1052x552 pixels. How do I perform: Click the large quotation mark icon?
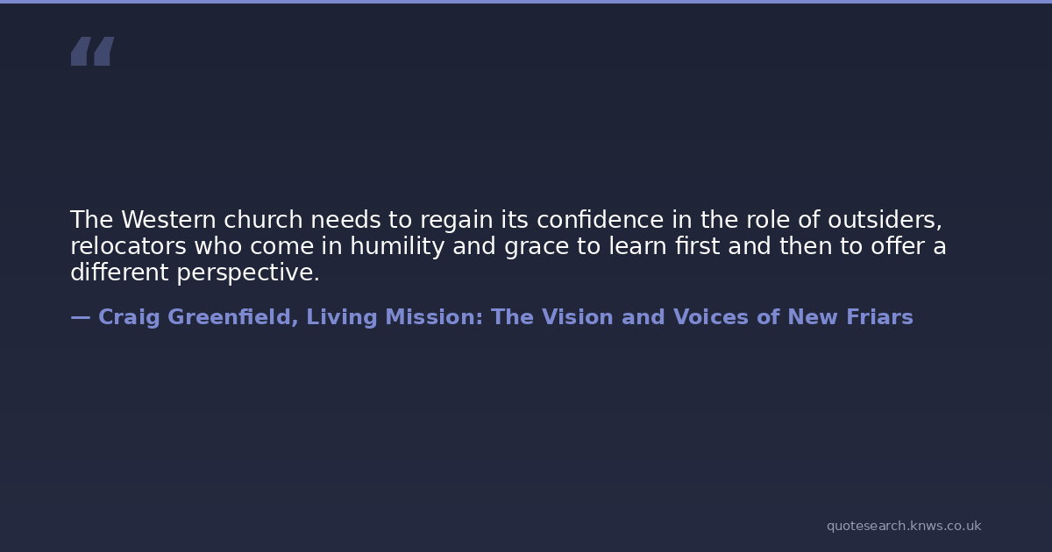pyautogui.click(x=92, y=51)
